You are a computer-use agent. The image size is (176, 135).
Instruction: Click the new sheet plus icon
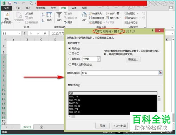coord(42,127)
